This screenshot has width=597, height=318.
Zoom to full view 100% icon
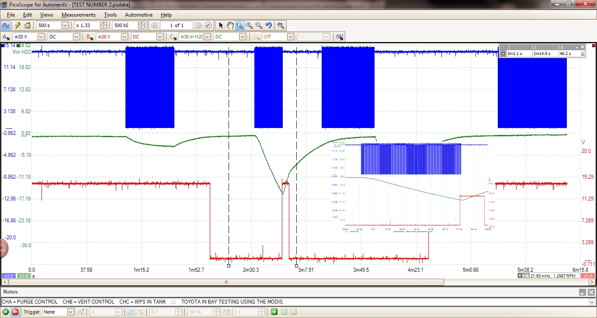pos(281,25)
